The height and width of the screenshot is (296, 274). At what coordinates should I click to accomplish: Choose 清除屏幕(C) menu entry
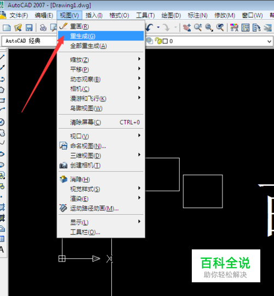tap(101, 122)
